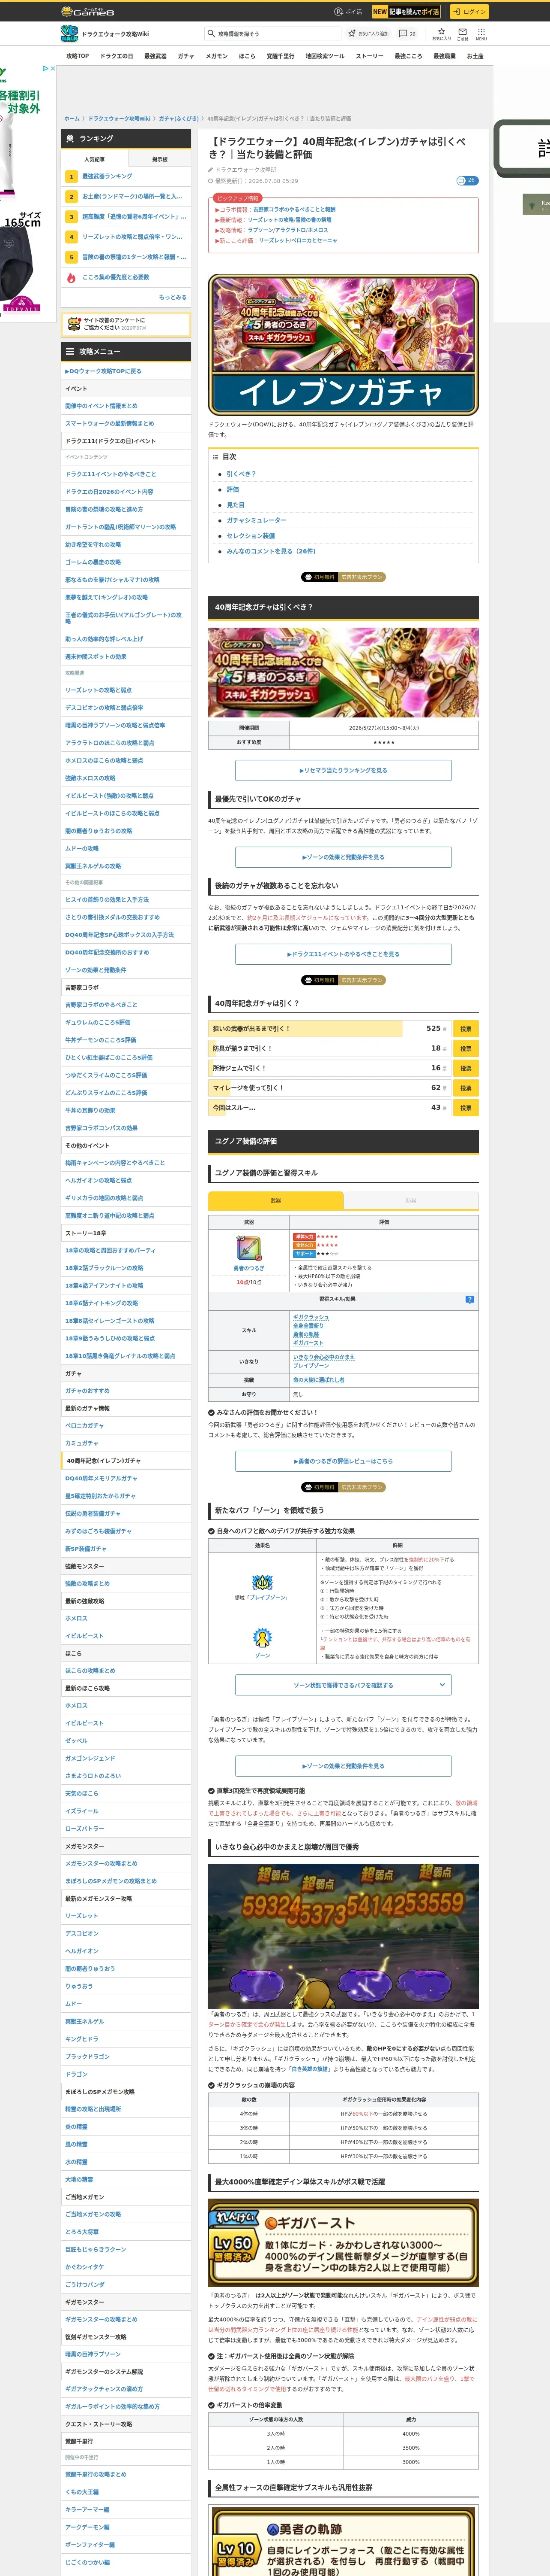Click the Game8 logo in the header
The height and width of the screenshot is (2576, 550).
[x=87, y=11]
